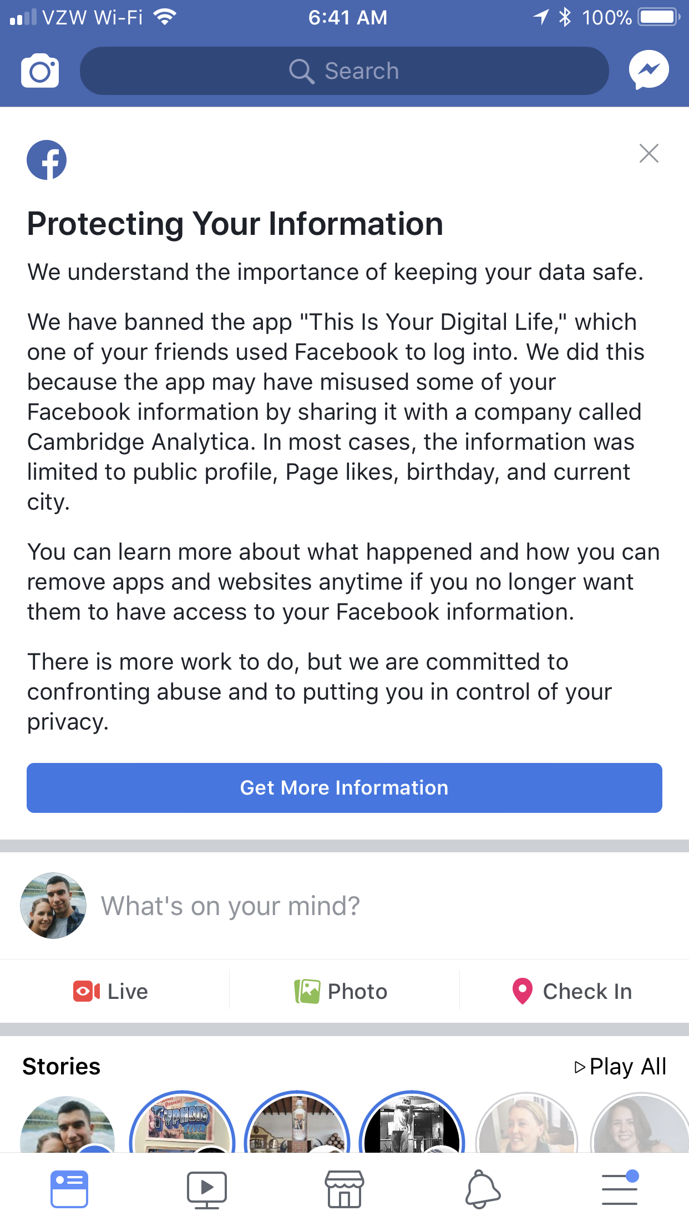Tap the Facebook logo in notice
Image resolution: width=689 pixels, height=1226 pixels.
click(x=47, y=160)
